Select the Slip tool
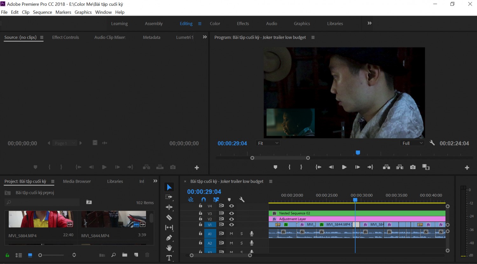 click(169, 228)
